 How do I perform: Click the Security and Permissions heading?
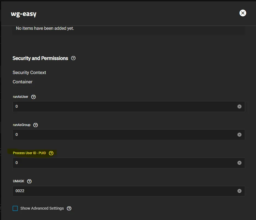[40, 58]
